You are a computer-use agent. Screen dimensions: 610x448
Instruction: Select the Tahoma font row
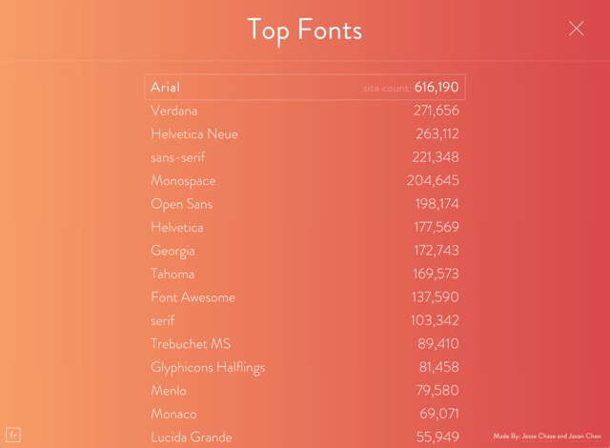click(305, 274)
